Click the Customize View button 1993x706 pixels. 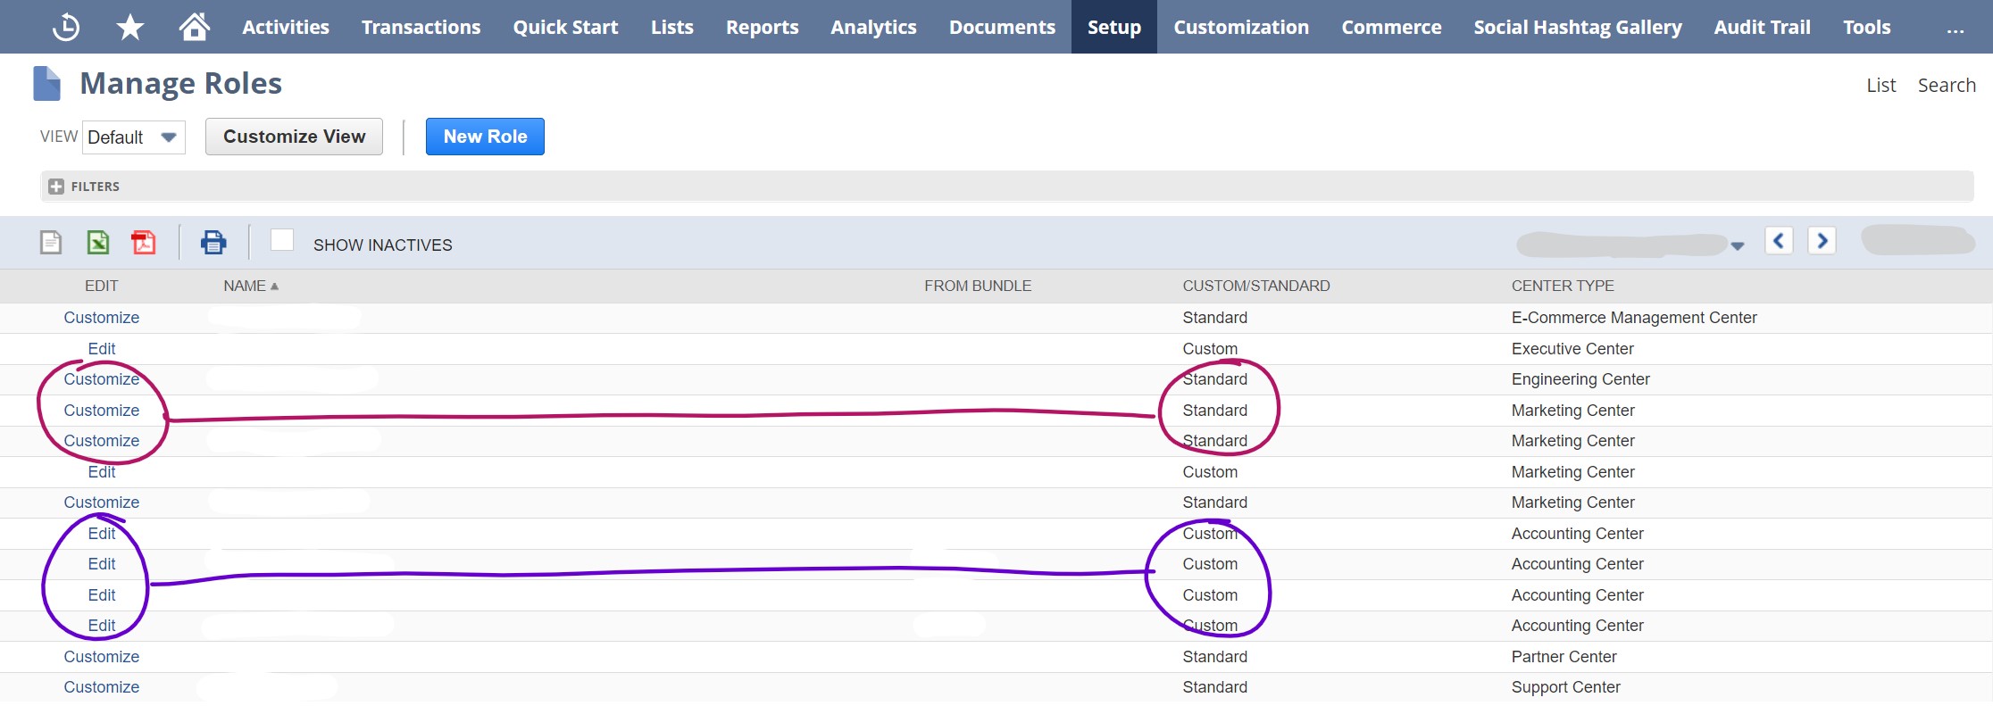tap(294, 137)
